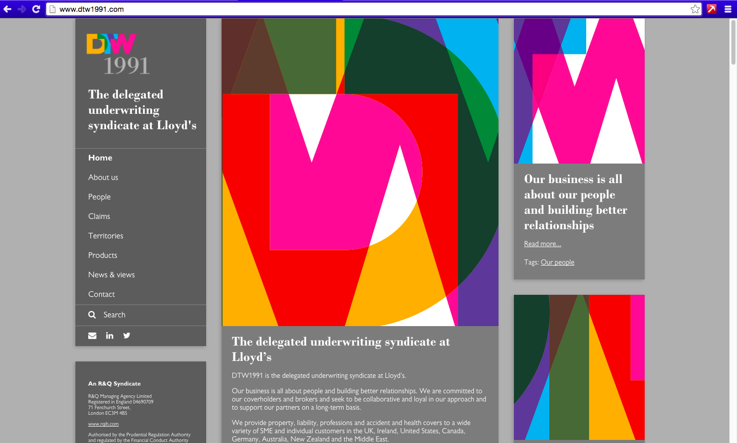Go to the Contact page

click(102, 294)
